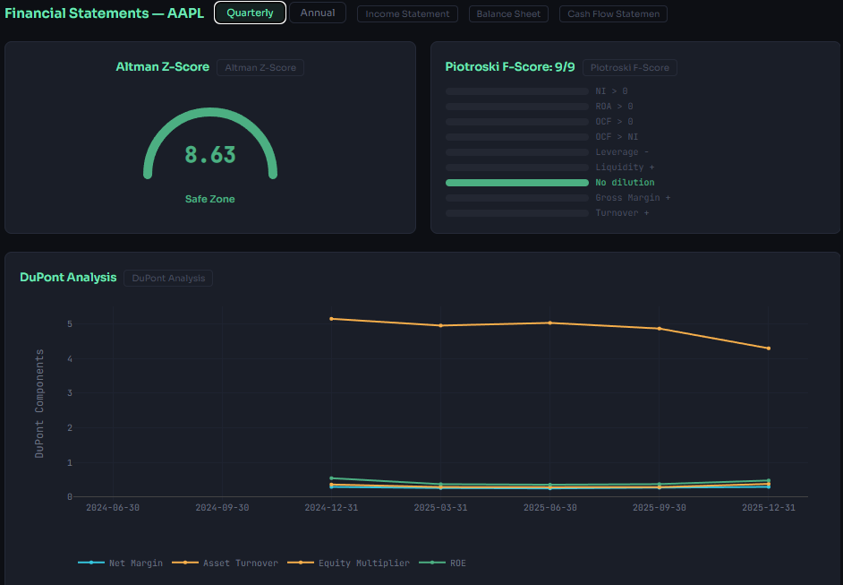
Task: Toggle the Net Margin legend marker
Action: click(x=91, y=563)
